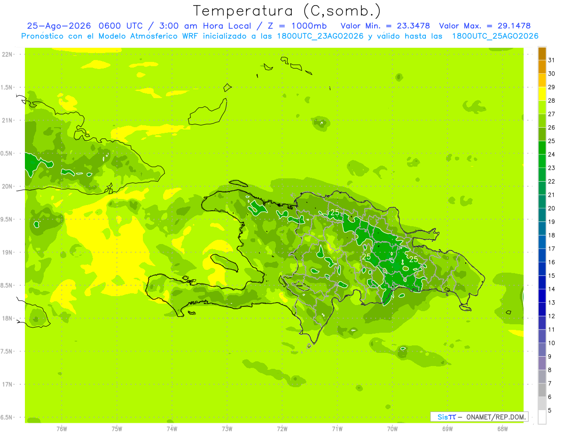Viewport: 564px width, 435px height.
Task: Click the '71W' longitude label
Action: [x=337, y=429]
